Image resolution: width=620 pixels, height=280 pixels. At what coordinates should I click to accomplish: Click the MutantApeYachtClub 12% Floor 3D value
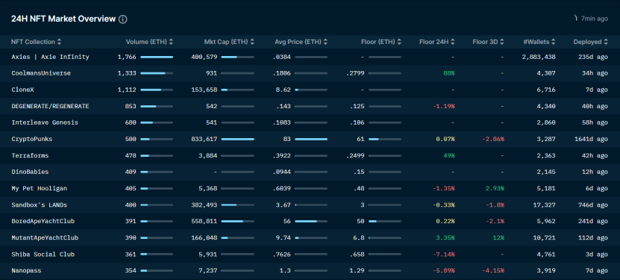498,237
